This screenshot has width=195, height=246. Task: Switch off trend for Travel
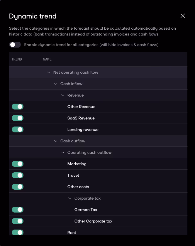(x=18, y=175)
